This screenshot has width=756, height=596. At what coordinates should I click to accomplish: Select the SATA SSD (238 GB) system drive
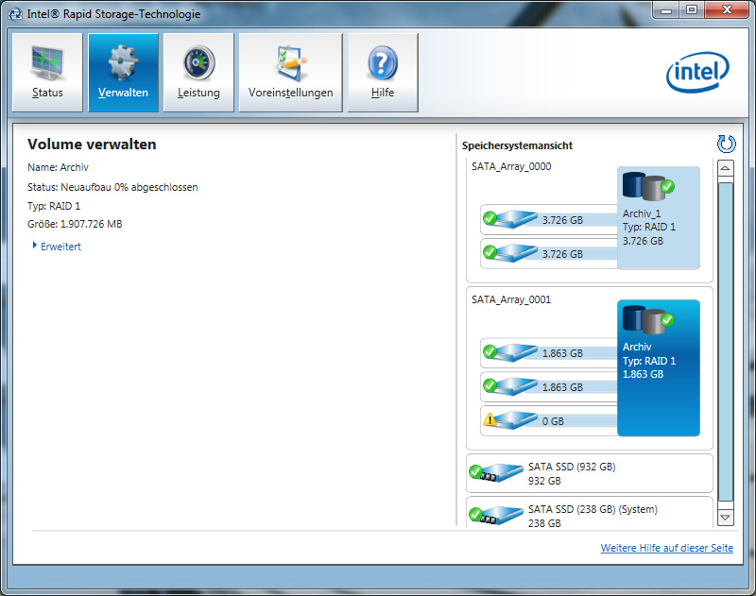click(589, 514)
